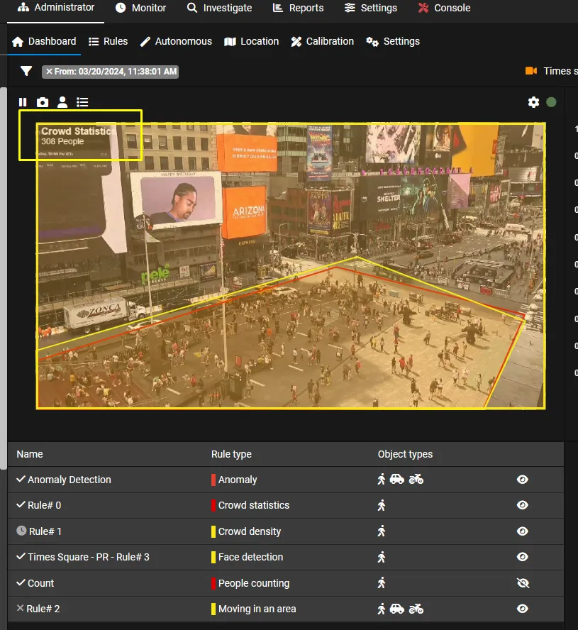578x630 pixels.
Task: Select the Rule# 0 row name
Action: coord(44,505)
